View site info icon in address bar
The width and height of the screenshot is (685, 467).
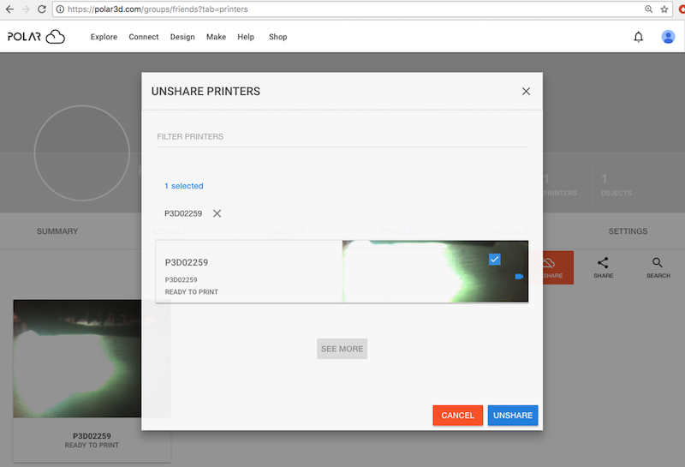click(x=60, y=9)
